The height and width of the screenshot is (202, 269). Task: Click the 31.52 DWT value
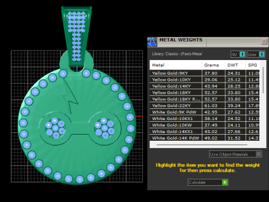[x=234, y=138]
